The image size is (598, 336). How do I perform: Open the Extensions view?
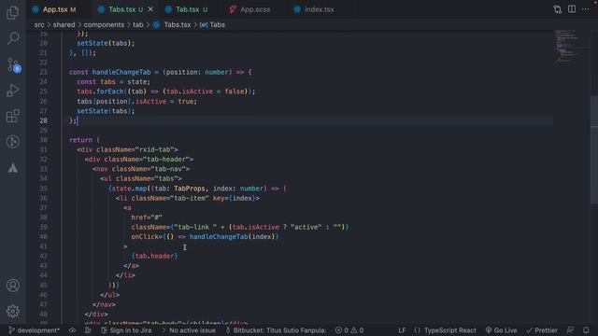pos(12,116)
